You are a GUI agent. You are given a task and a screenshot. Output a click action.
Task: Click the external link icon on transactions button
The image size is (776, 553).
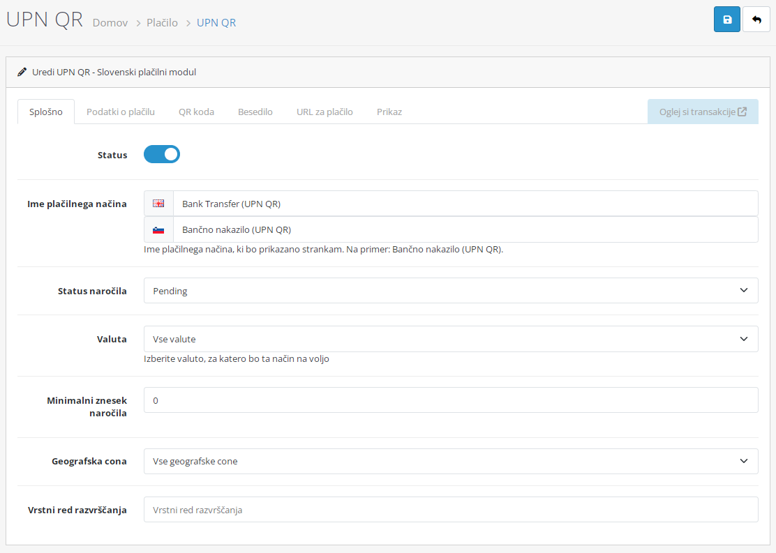pyautogui.click(x=743, y=112)
